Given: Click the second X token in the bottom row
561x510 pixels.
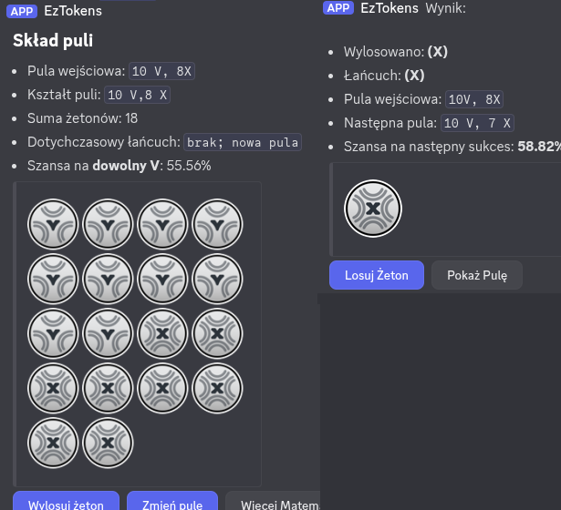Looking at the screenshot, I should (x=109, y=444).
